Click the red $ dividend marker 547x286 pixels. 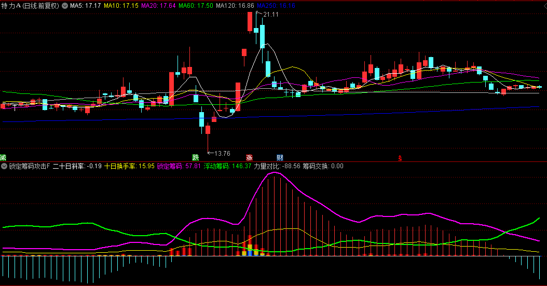pyautogui.click(x=400, y=157)
